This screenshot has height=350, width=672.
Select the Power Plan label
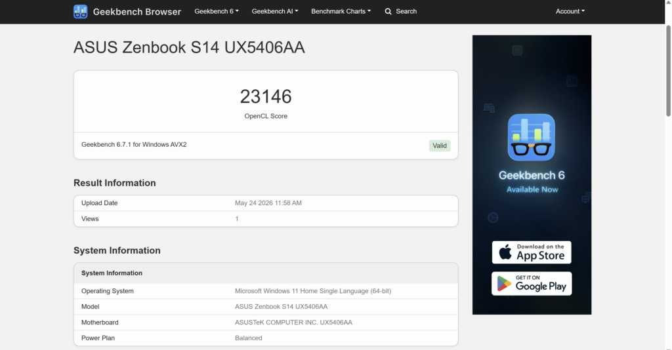click(98, 338)
